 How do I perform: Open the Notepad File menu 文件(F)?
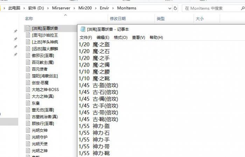pos(86,38)
